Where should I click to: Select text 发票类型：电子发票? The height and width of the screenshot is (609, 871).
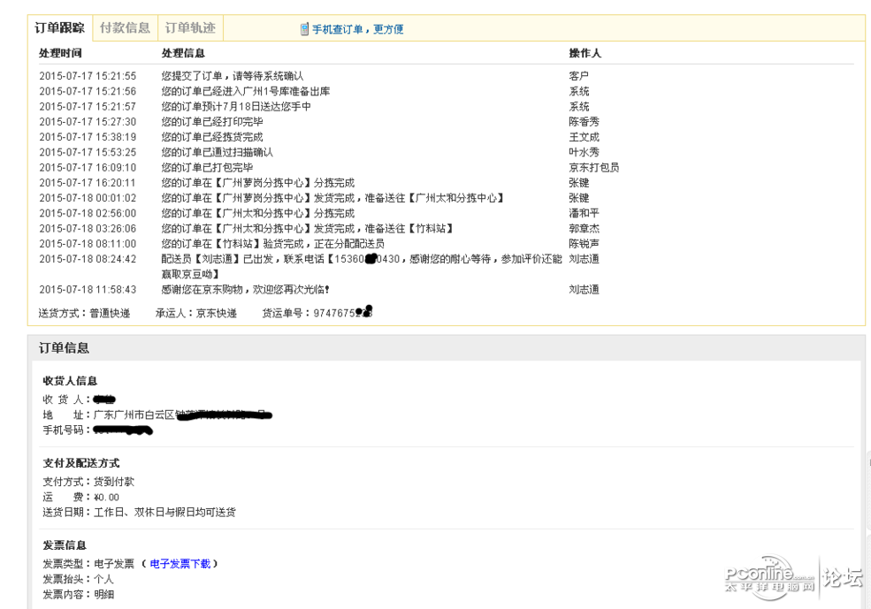pyautogui.click(x=89, y=564)
